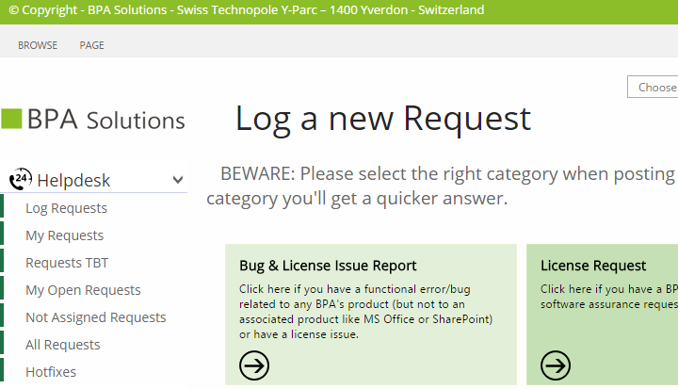
Task: View Not Assigned Requests
Action: coord(95,317)
